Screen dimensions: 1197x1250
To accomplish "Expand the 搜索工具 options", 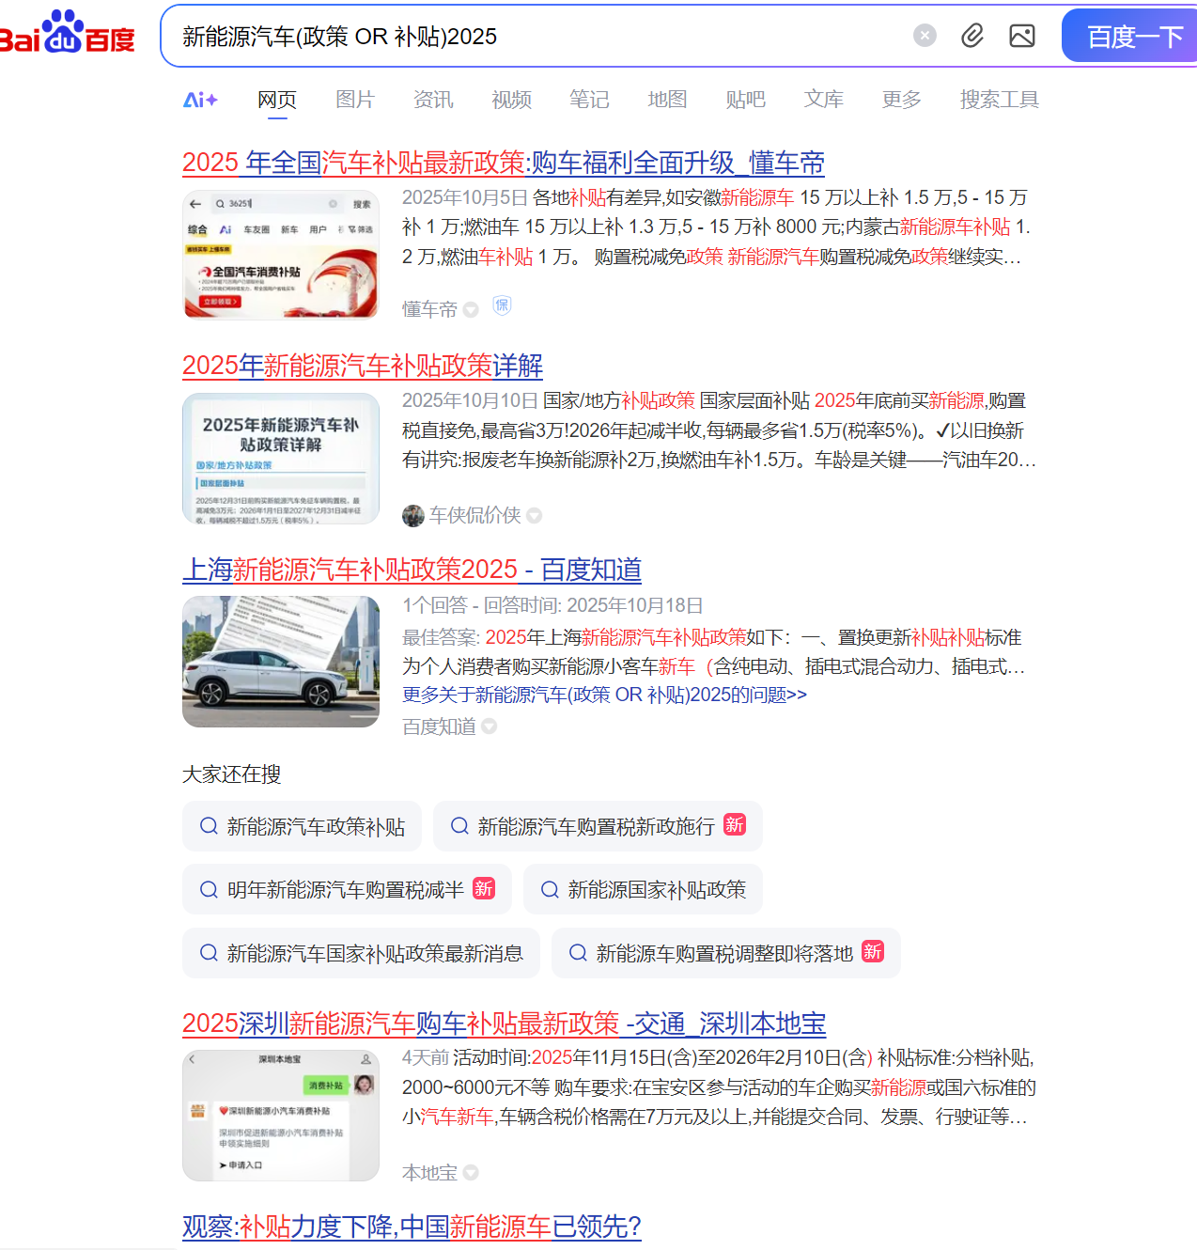I will click(999, 100).
